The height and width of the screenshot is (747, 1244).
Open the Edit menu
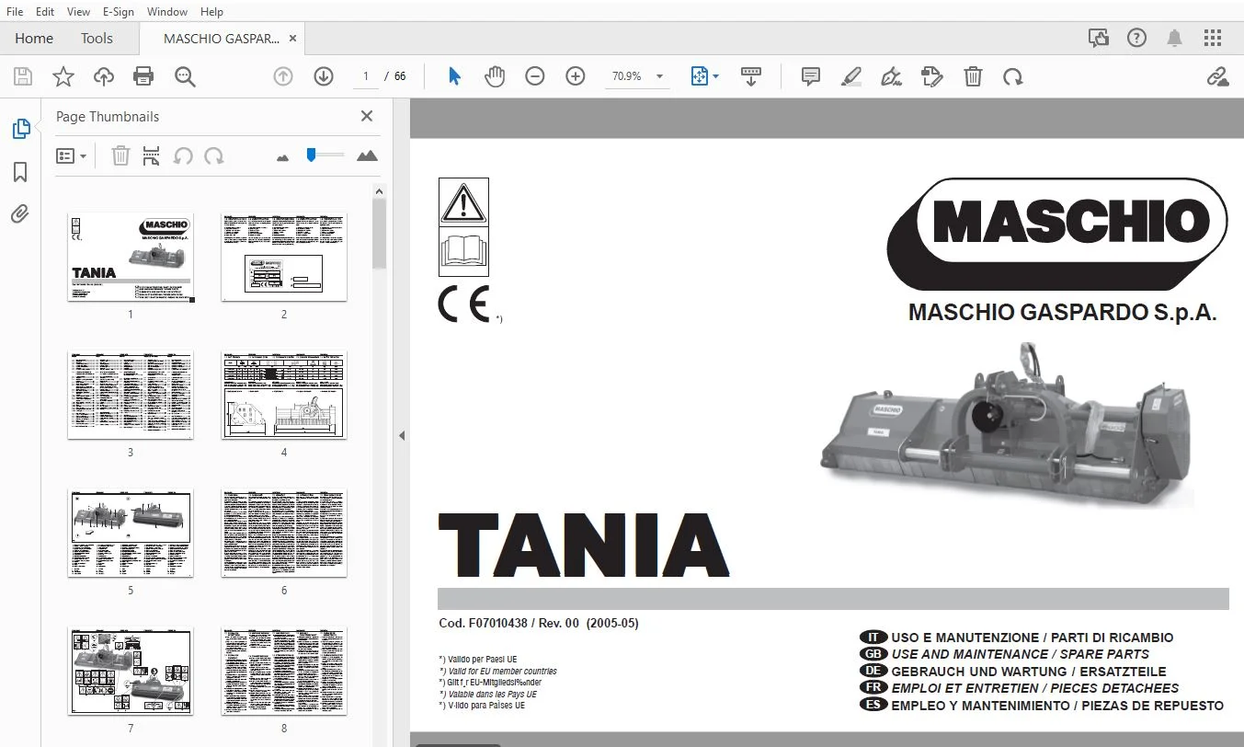click(45, 12)
